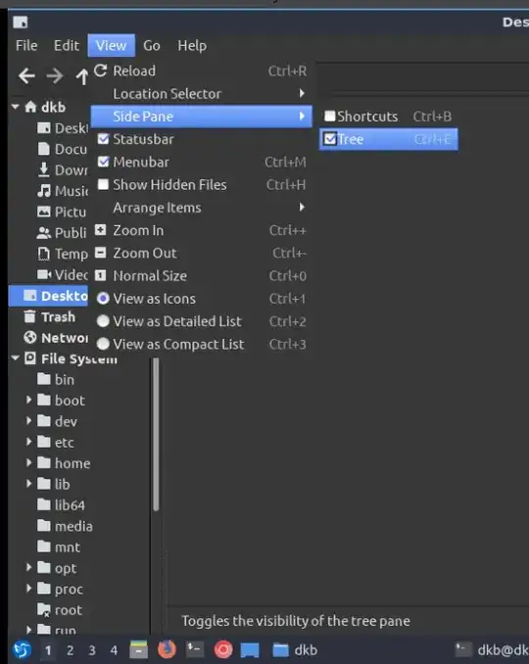Click the Reload icon in View menu
The height and width of the screenshot is (664, 529).
[x=101, y=71]
